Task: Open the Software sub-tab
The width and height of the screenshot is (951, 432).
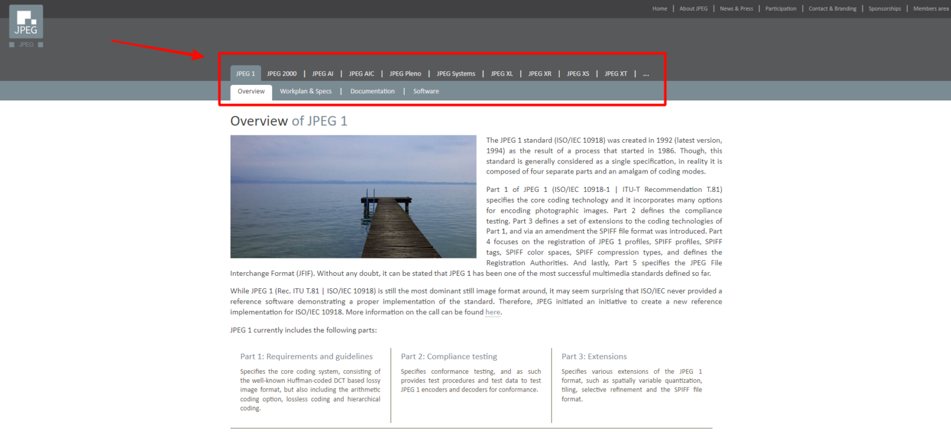Action: (x=426, y=92)
